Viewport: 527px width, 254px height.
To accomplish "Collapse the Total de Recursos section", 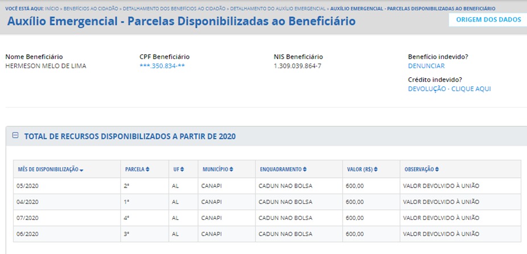I will (15, 136).
